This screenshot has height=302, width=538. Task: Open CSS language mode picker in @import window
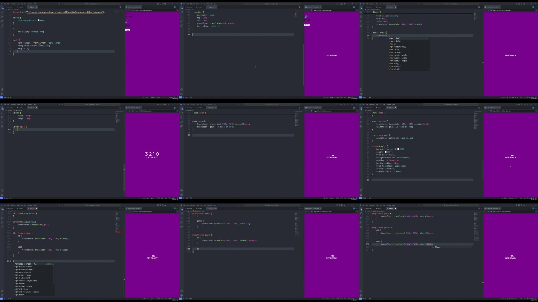166,97
